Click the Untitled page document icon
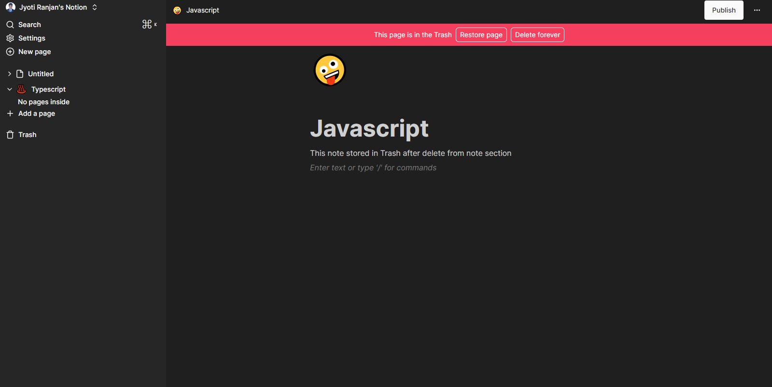 [x=20, y=74]
